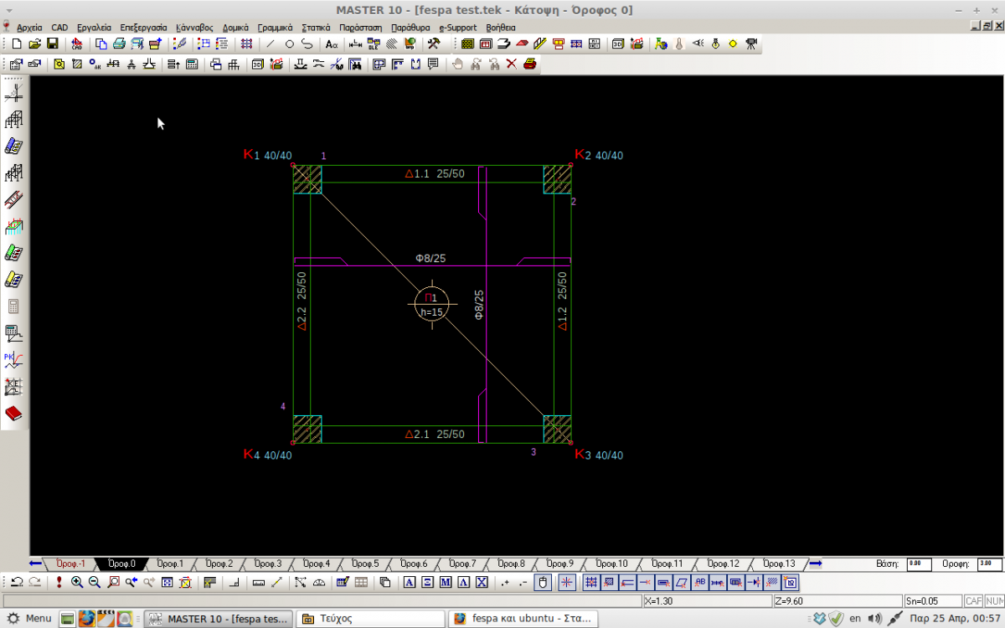Click the Print printer icon
This screenshot has height=628, width=1005.
click(119, 44)
